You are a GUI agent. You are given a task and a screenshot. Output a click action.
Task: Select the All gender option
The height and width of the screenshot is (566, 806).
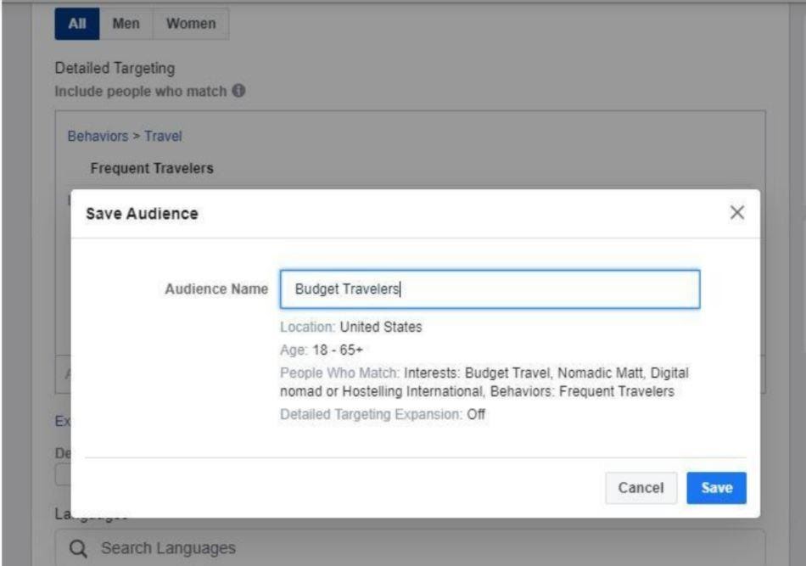click(x=76, y=24)
